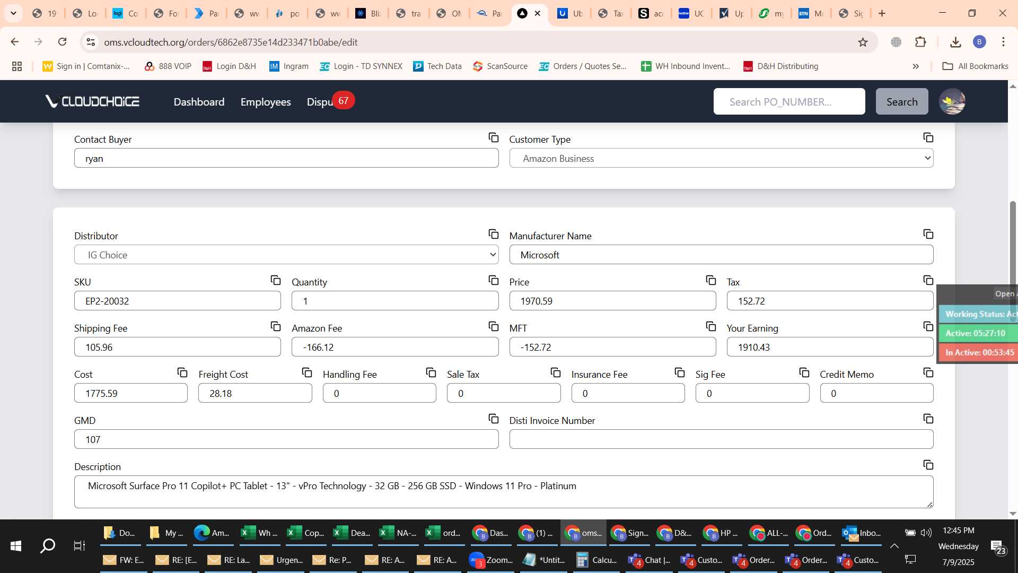Image resolution: width=1018 pixels, height=573 pixels.
Task: Open the Login D&H bookmark
Action: tap(229, 66)
